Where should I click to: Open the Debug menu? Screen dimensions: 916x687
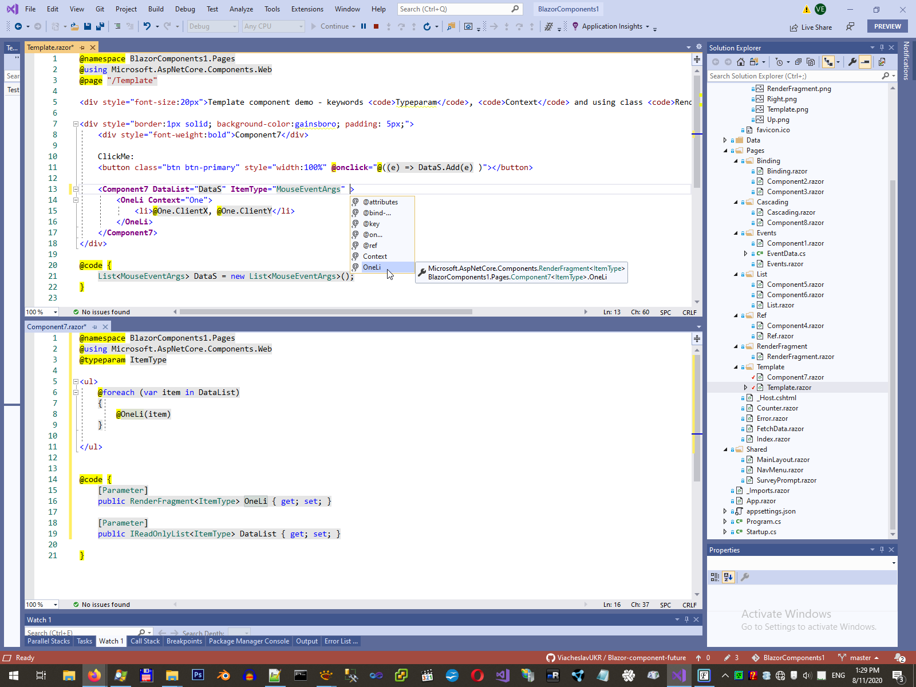[x=185, y=9]
